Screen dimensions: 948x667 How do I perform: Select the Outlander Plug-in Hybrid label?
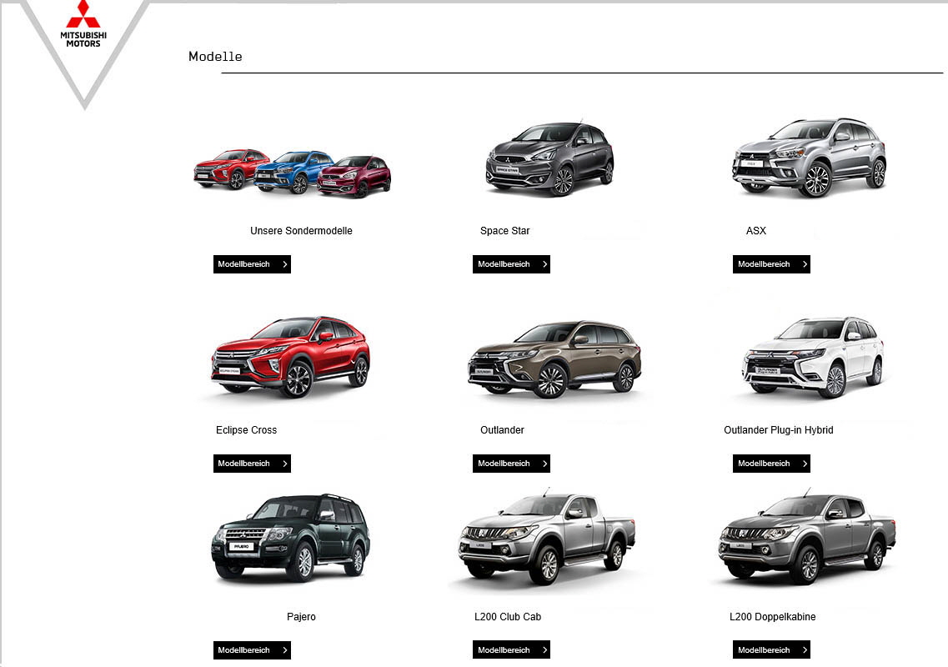pos(779,430)
